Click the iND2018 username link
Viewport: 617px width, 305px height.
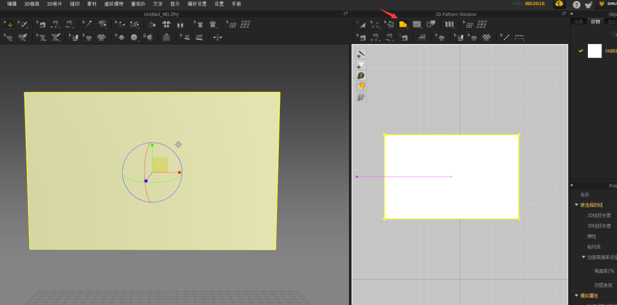pyautogui.click(x=535, y=4)
